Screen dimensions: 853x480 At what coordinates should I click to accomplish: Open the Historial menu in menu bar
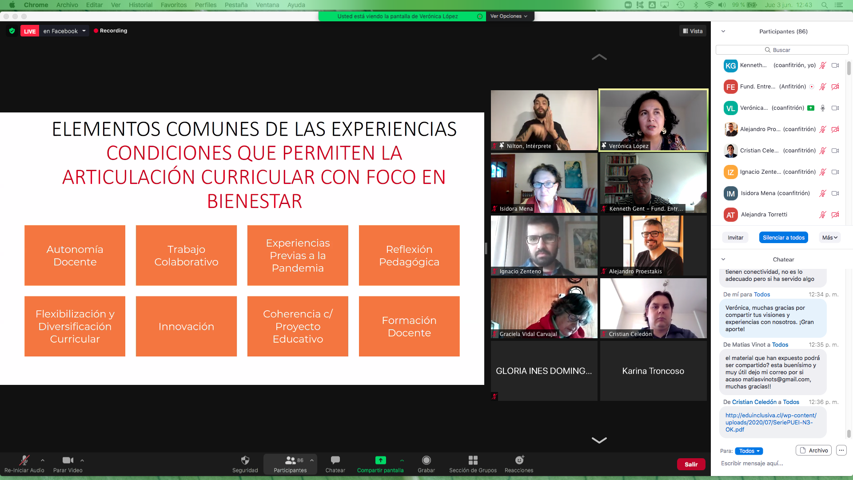tap(140, 5)
